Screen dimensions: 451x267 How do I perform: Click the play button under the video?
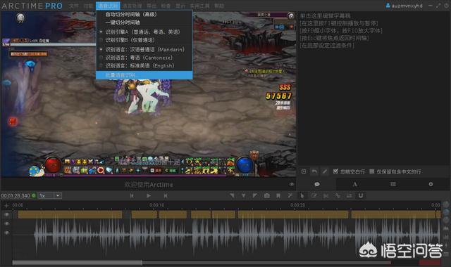point(149,195)
